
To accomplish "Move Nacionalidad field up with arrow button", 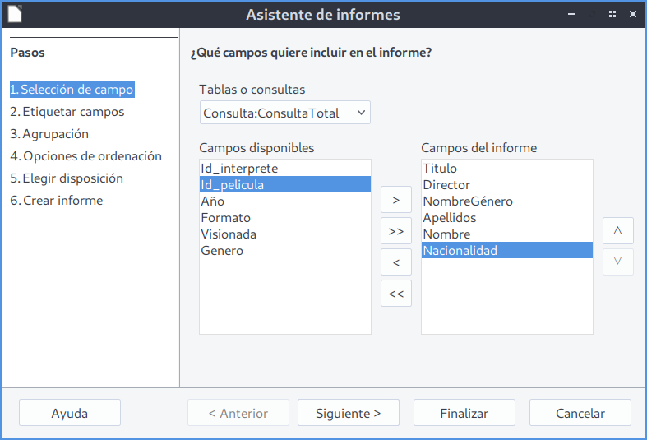I will tap(617, 232).
